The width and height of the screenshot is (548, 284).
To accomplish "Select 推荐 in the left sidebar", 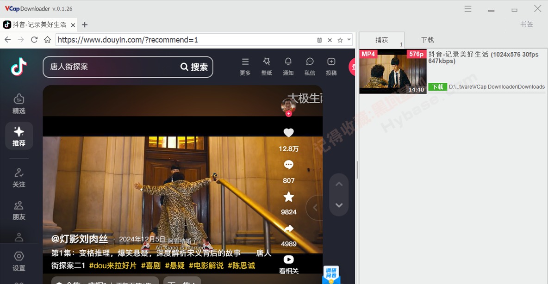I will [19, 136].
